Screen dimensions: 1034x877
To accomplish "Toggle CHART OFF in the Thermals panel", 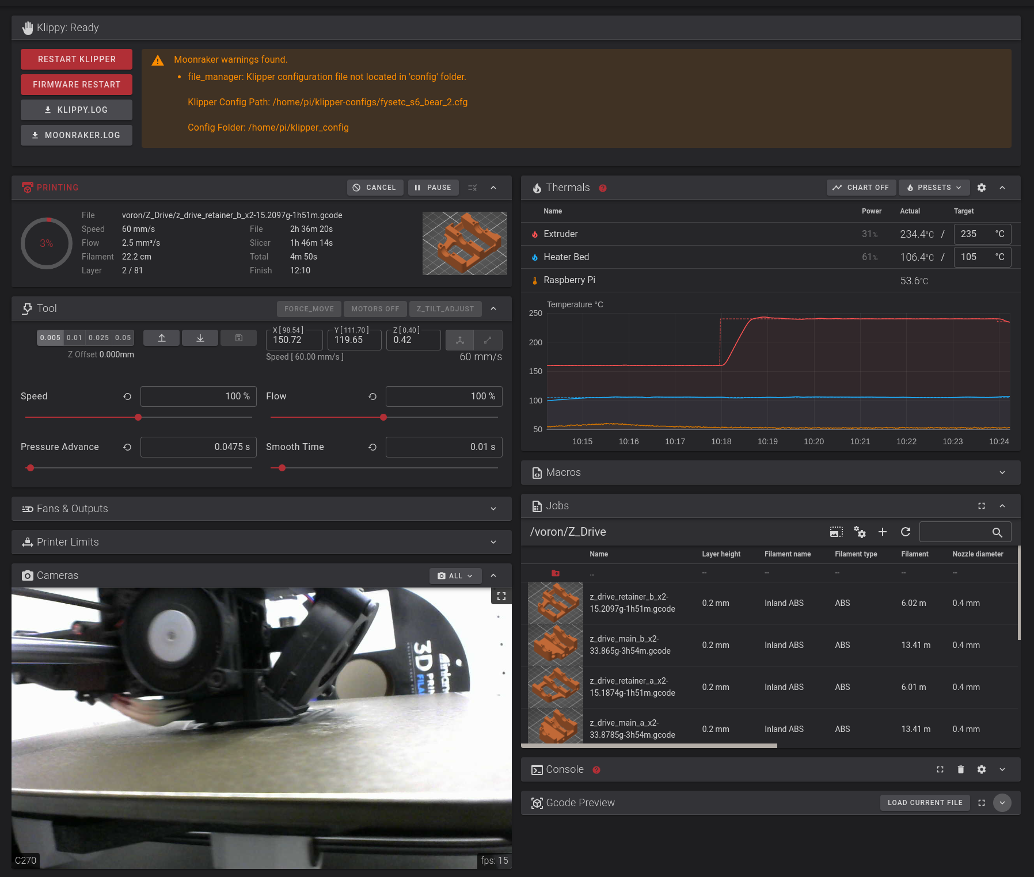I will [861, 188].
